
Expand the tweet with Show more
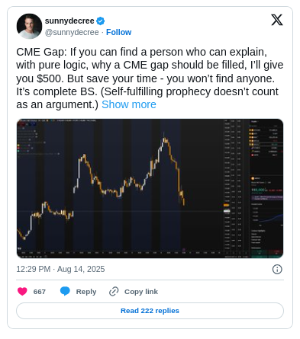point(129,104)
